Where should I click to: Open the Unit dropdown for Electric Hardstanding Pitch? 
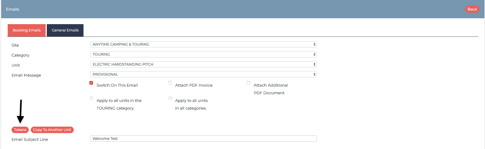[x=203, y=64]
